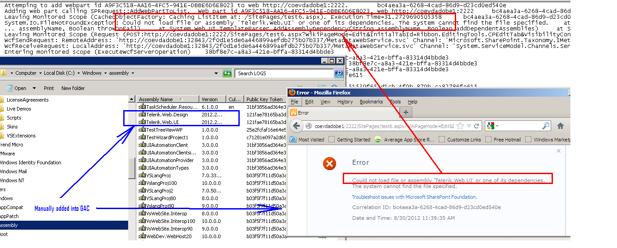This screenshot has width=617, height=248.
Task: Click Local Disk (C:) breadcrumb
Action: click(59, 73)
